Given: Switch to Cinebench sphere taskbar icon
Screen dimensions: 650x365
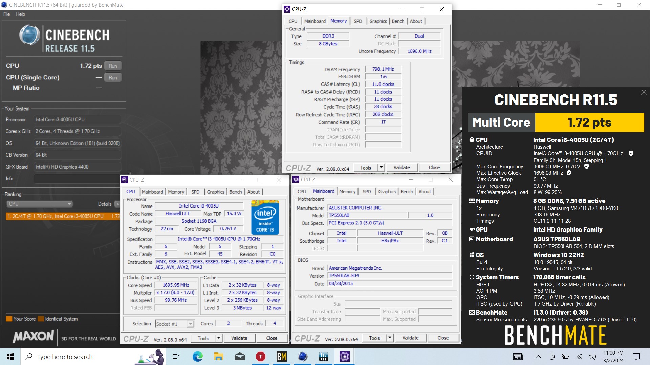Looking at the screenshot, I should 303,357.
